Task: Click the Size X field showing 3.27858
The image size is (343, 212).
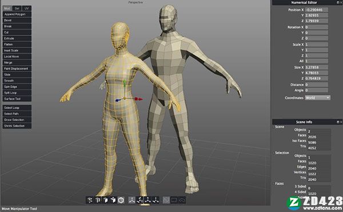Action: tap(316, 67)
